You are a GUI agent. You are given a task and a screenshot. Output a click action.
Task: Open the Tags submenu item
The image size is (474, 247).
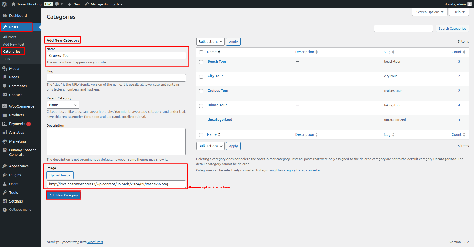6,59
